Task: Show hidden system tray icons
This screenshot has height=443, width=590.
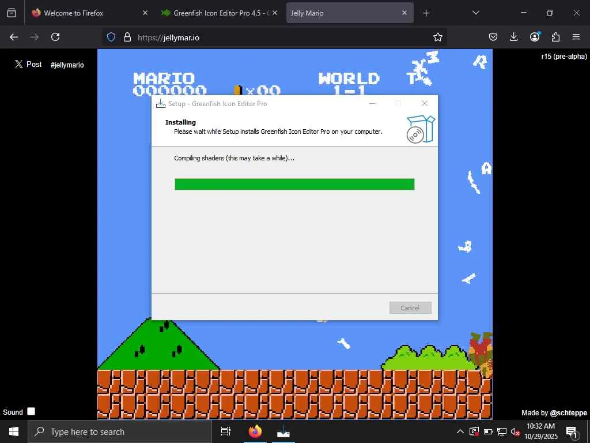Action: [460, 431]
